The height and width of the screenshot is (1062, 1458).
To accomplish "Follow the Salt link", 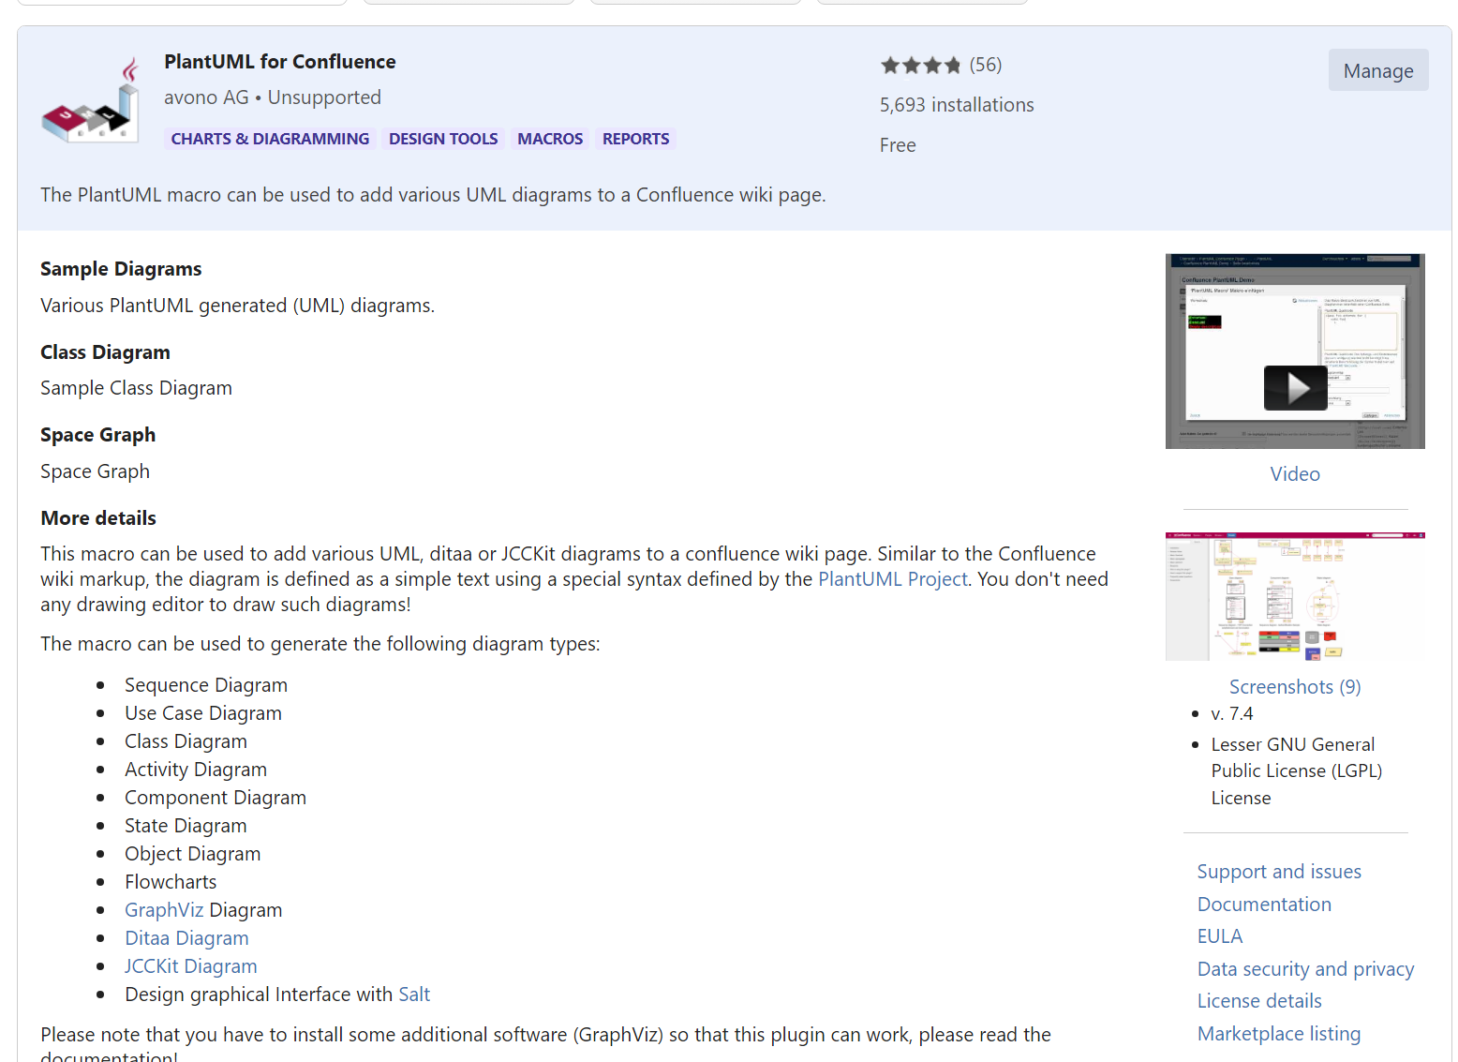I will click(414, 995).
